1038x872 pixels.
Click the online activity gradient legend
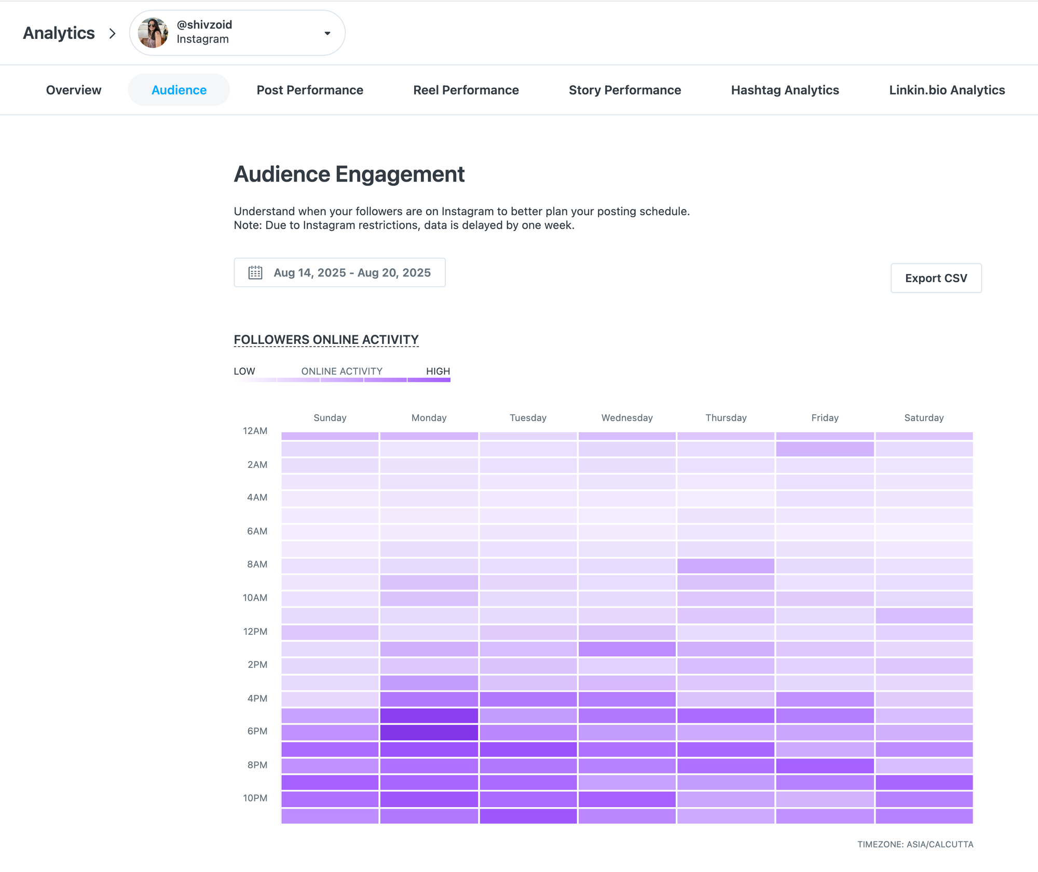click(342, 379)
